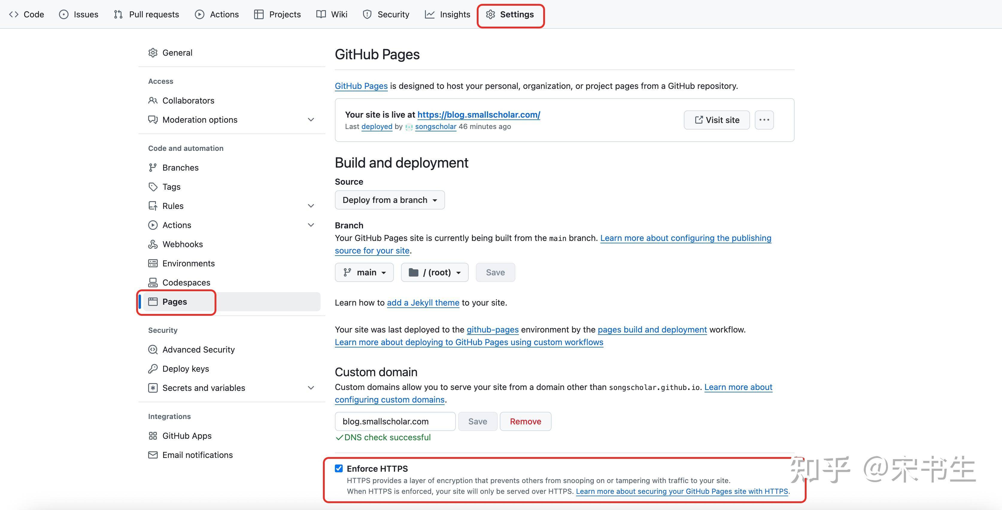Expand Moderation options chevron
This screenshot has height=510, width=1002.
tap(311, 119)
